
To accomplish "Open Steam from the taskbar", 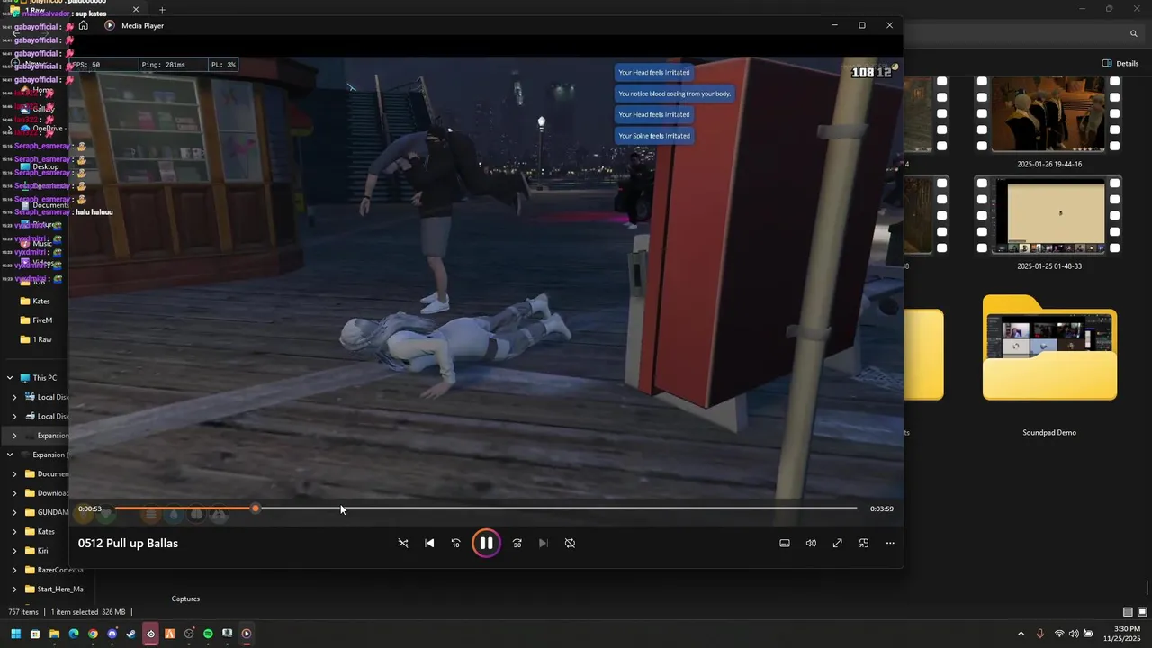I will coord(131,634).
